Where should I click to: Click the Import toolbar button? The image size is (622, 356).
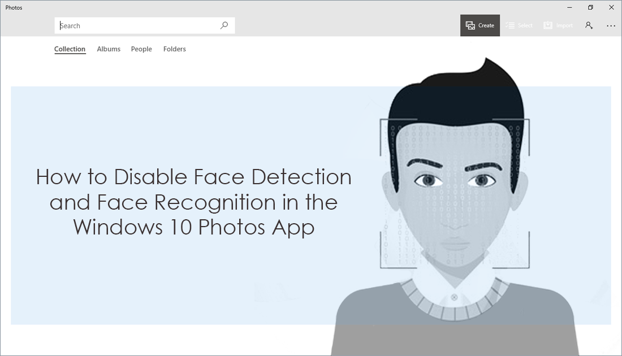(x=558, y=25)
